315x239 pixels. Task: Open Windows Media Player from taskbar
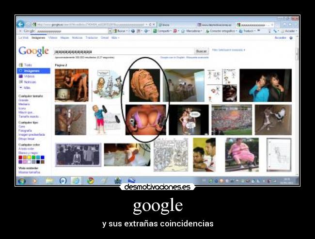click(x=35, y=181)
